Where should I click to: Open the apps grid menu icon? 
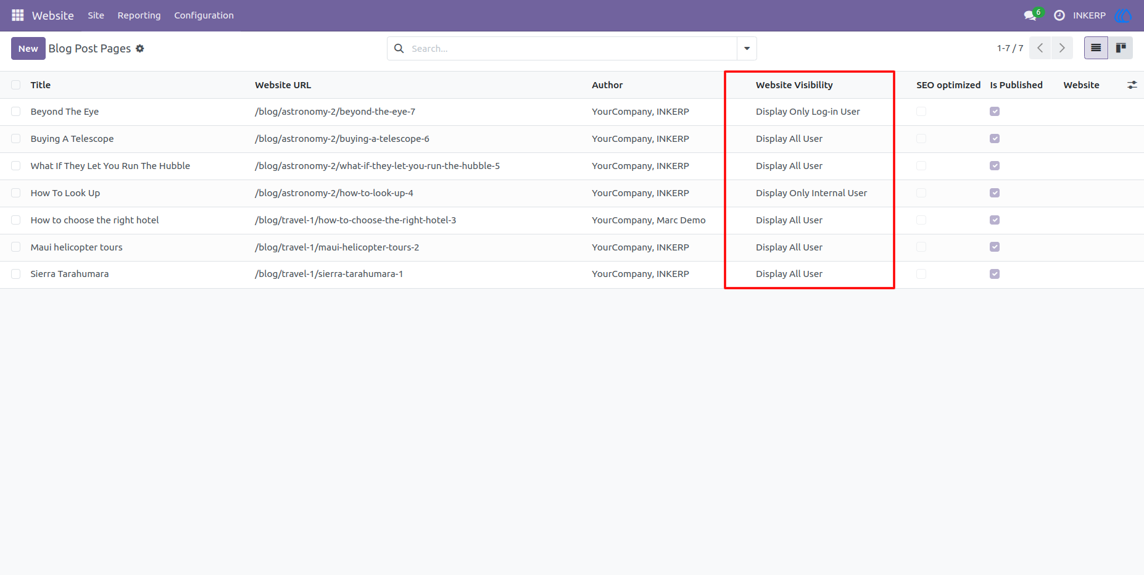coord(18,15)
